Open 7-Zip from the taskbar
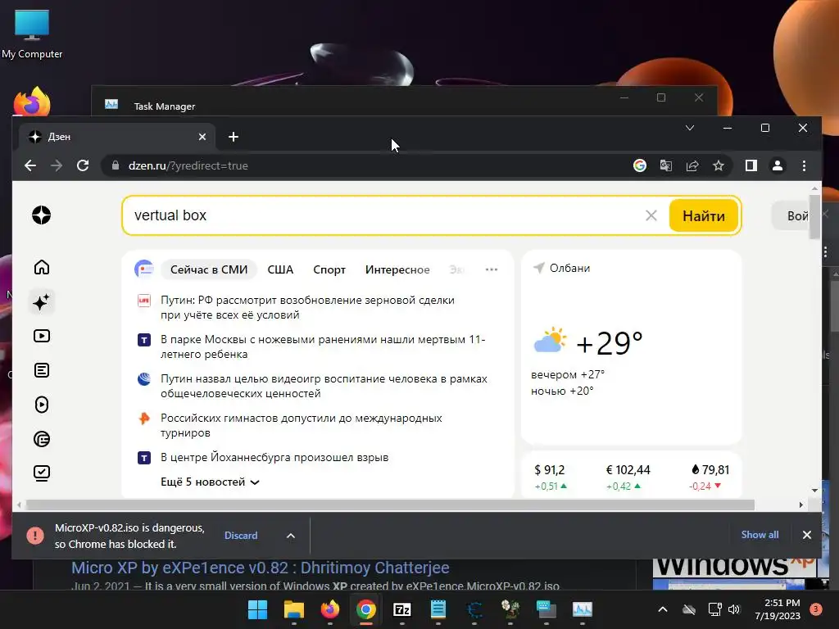The width and height of the screenshot is (839, 629). (401, 609)
